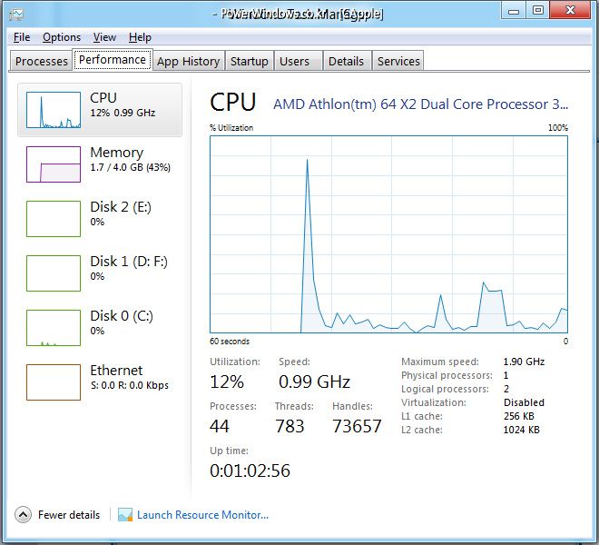Viewport: 599px width, 545px height.
Task: Open the Options menu
Action: click(x=62, y=37)
